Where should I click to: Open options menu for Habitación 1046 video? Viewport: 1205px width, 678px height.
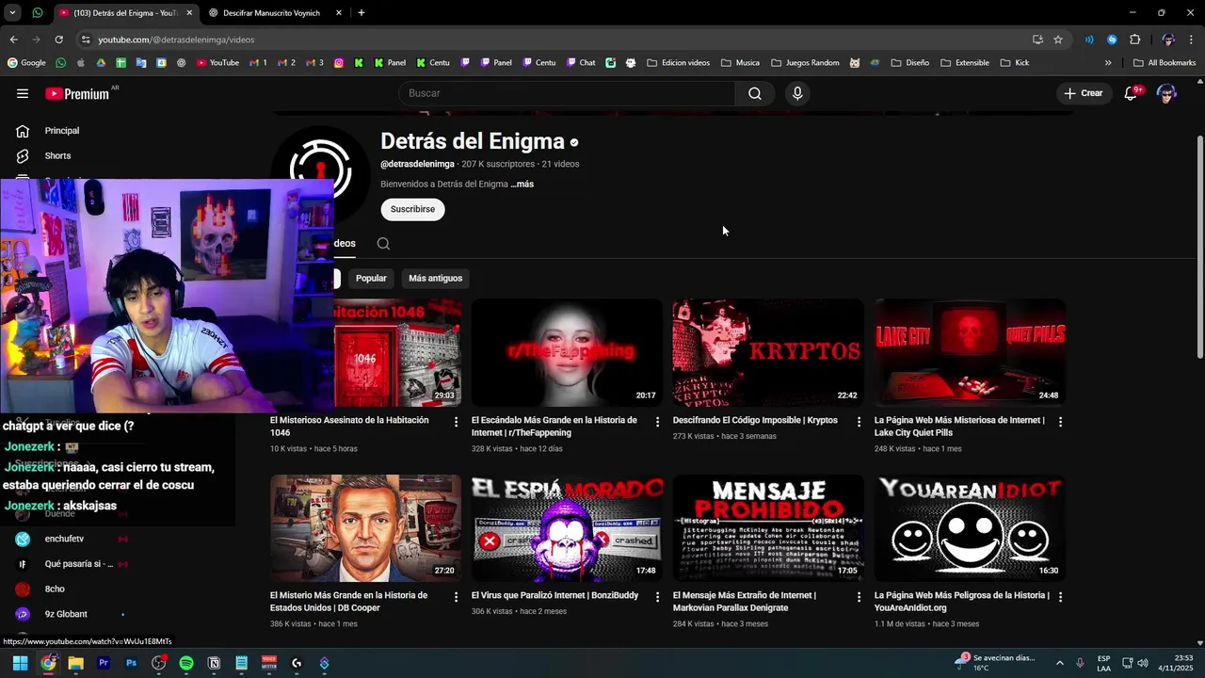click(x=456, y=422)
